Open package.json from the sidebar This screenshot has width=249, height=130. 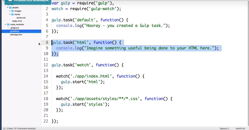[16, 35]
